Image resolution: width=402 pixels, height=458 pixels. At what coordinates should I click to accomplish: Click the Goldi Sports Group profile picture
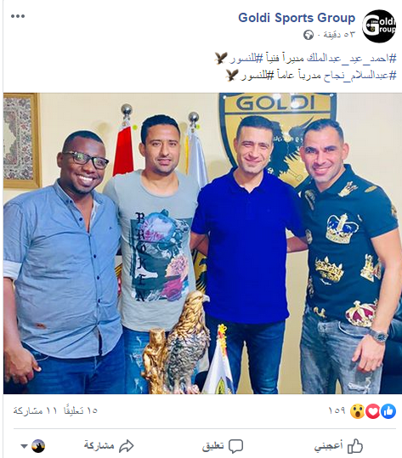[x=379, y=25]
